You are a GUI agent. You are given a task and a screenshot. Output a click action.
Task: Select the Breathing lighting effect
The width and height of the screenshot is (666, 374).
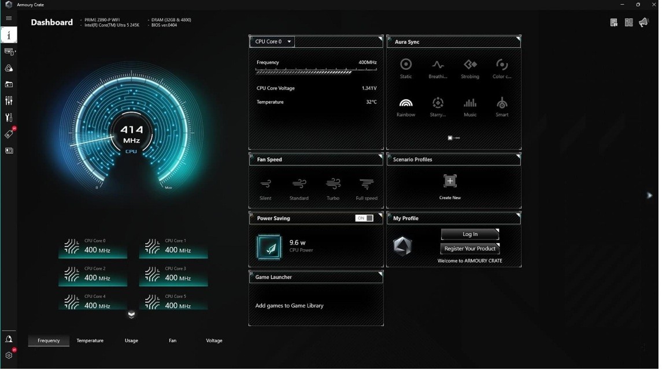[x=438, y=69]
